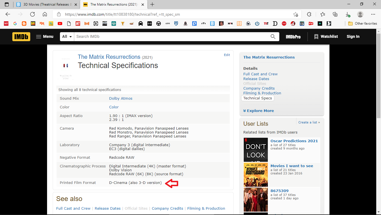Focus the Search IMDb input field
This screenshot has width=381, height=215.
pos(171,36)
